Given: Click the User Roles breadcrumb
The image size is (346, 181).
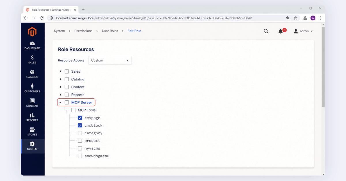Looking at the screenshot, I should (x=110, y=31).
